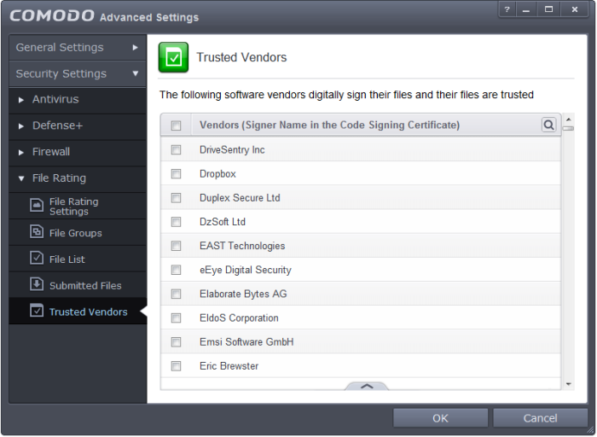Check the eEye Digital Security checkbox
The width and height of the screenshot is (597, 437).
tap(176, 270)
